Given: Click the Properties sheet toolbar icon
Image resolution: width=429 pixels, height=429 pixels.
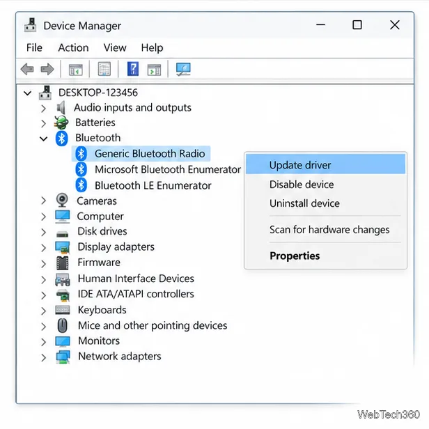Looking at the screenshot, I should (104, 69).
